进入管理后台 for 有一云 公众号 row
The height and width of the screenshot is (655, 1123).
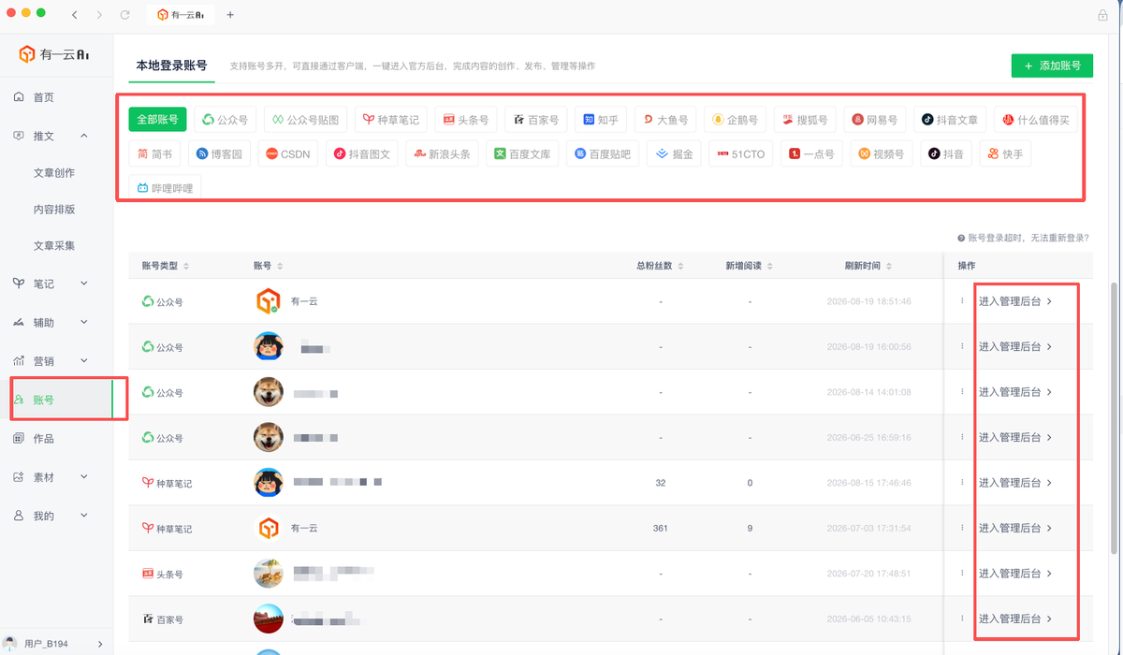1015,301
